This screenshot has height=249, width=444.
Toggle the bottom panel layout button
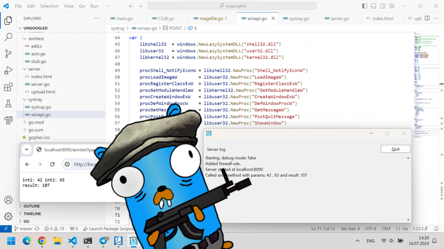click(374, 6)
